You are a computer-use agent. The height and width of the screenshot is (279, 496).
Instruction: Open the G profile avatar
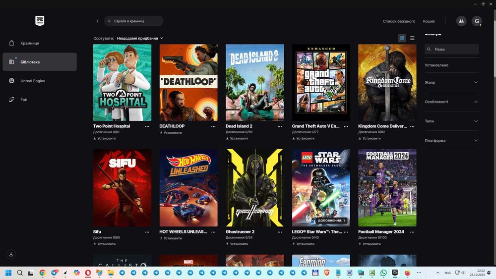click(477, 21)
